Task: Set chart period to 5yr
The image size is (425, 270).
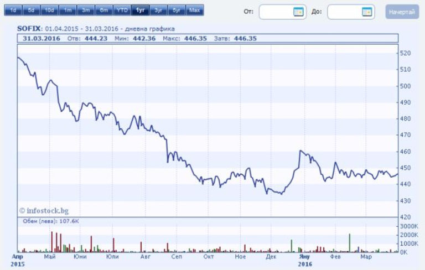Action: [x=176, y=11]
